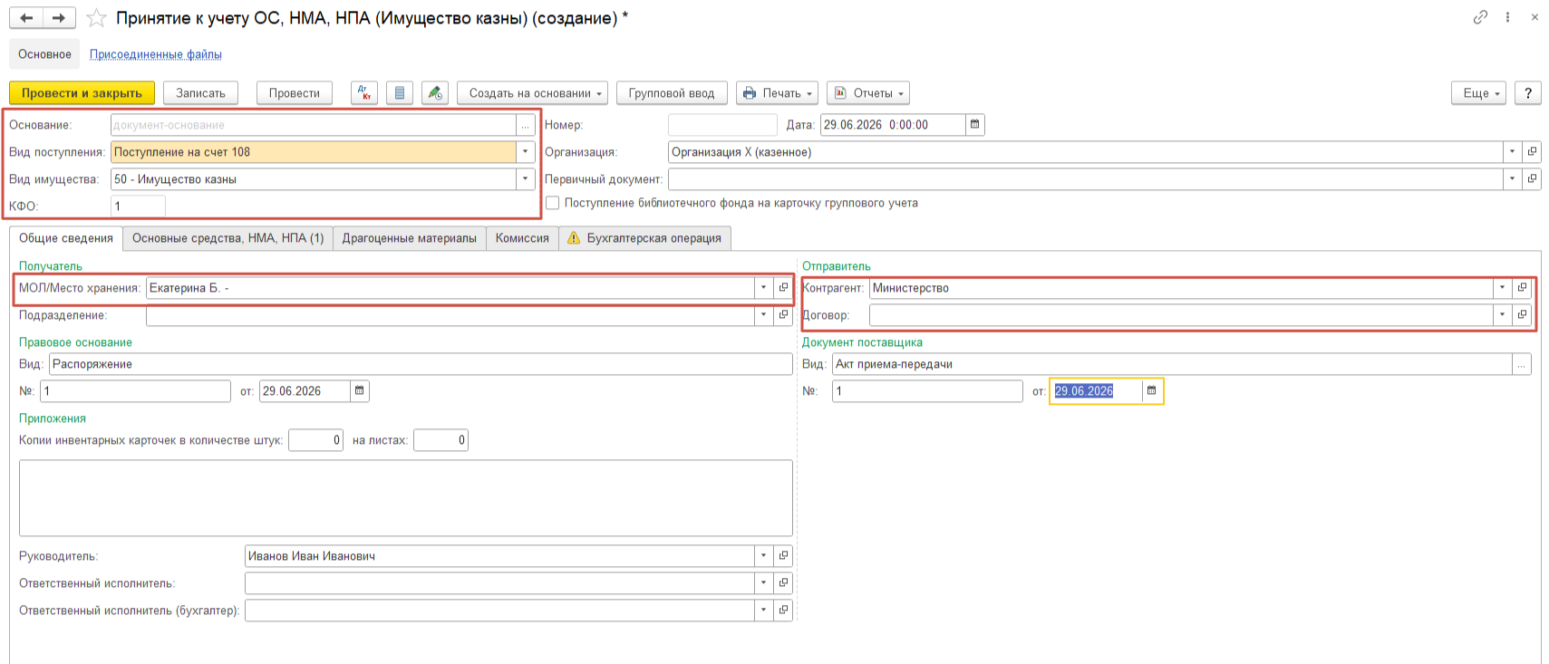Image resolution: width=1549 pixels, height=664 pixels.
Task: Open help with the question mark button
Action: (x=1528, y=93)
